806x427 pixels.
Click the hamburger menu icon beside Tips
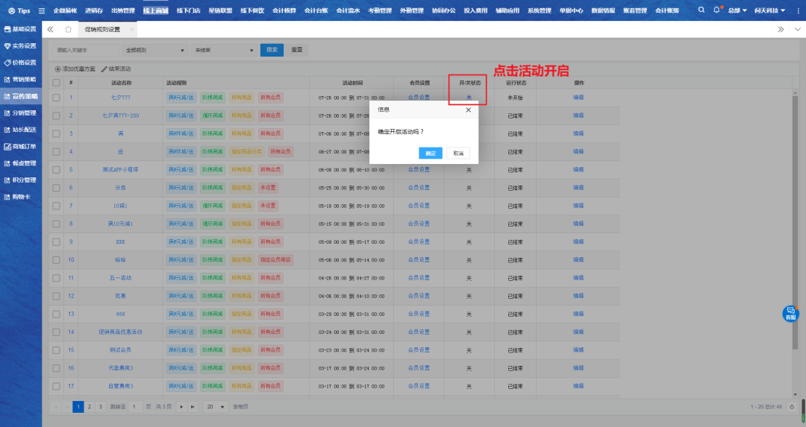42,10
